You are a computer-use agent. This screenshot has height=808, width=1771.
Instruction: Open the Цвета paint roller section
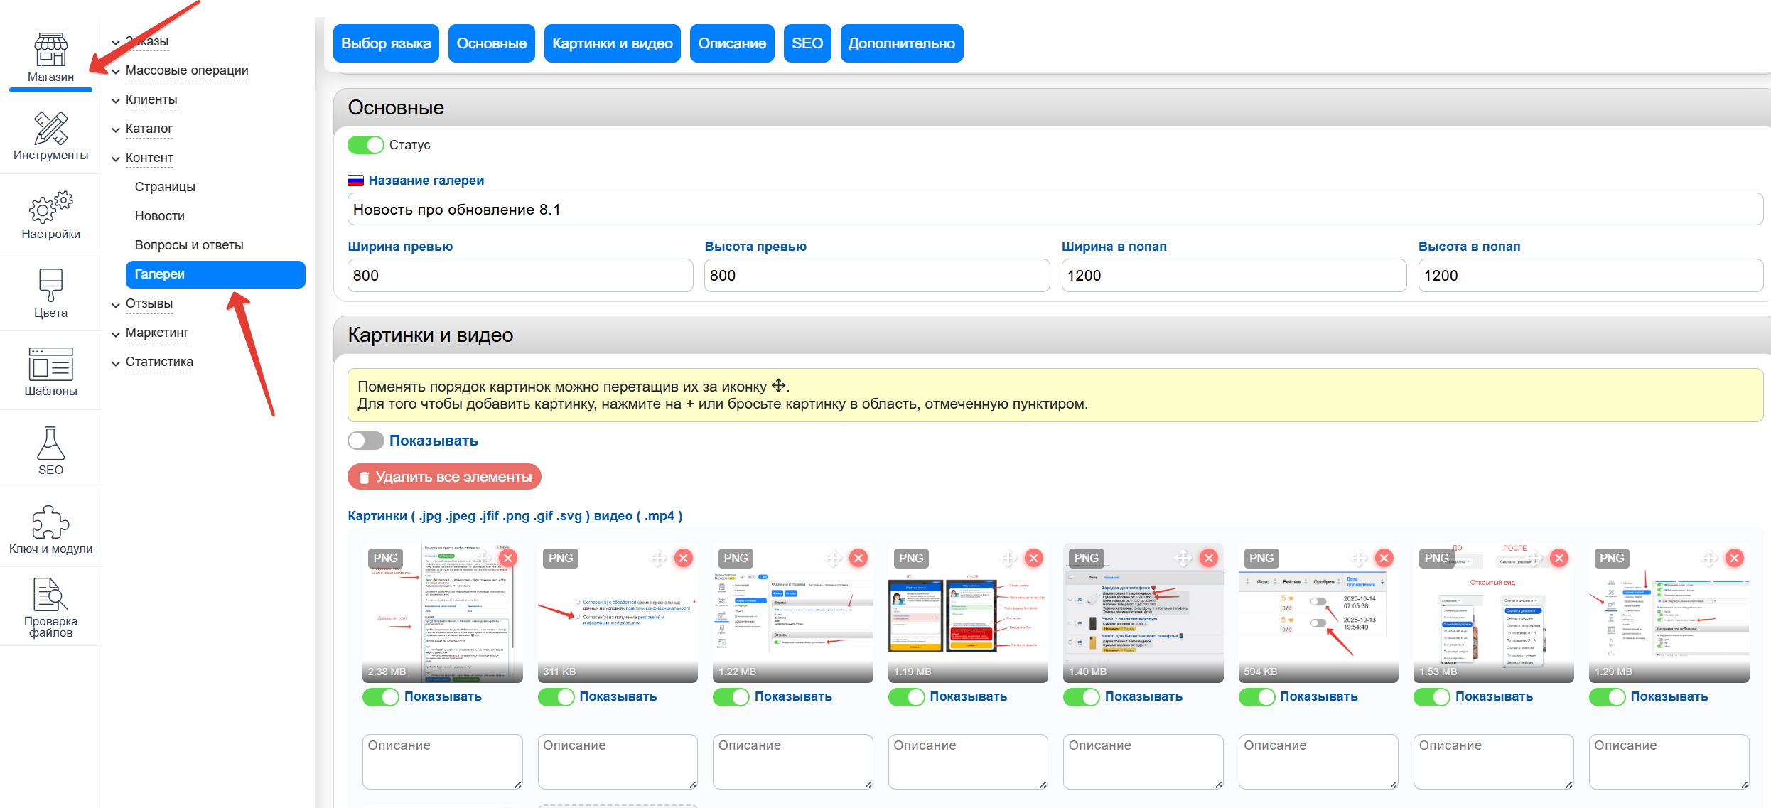(x=50, y=293)
